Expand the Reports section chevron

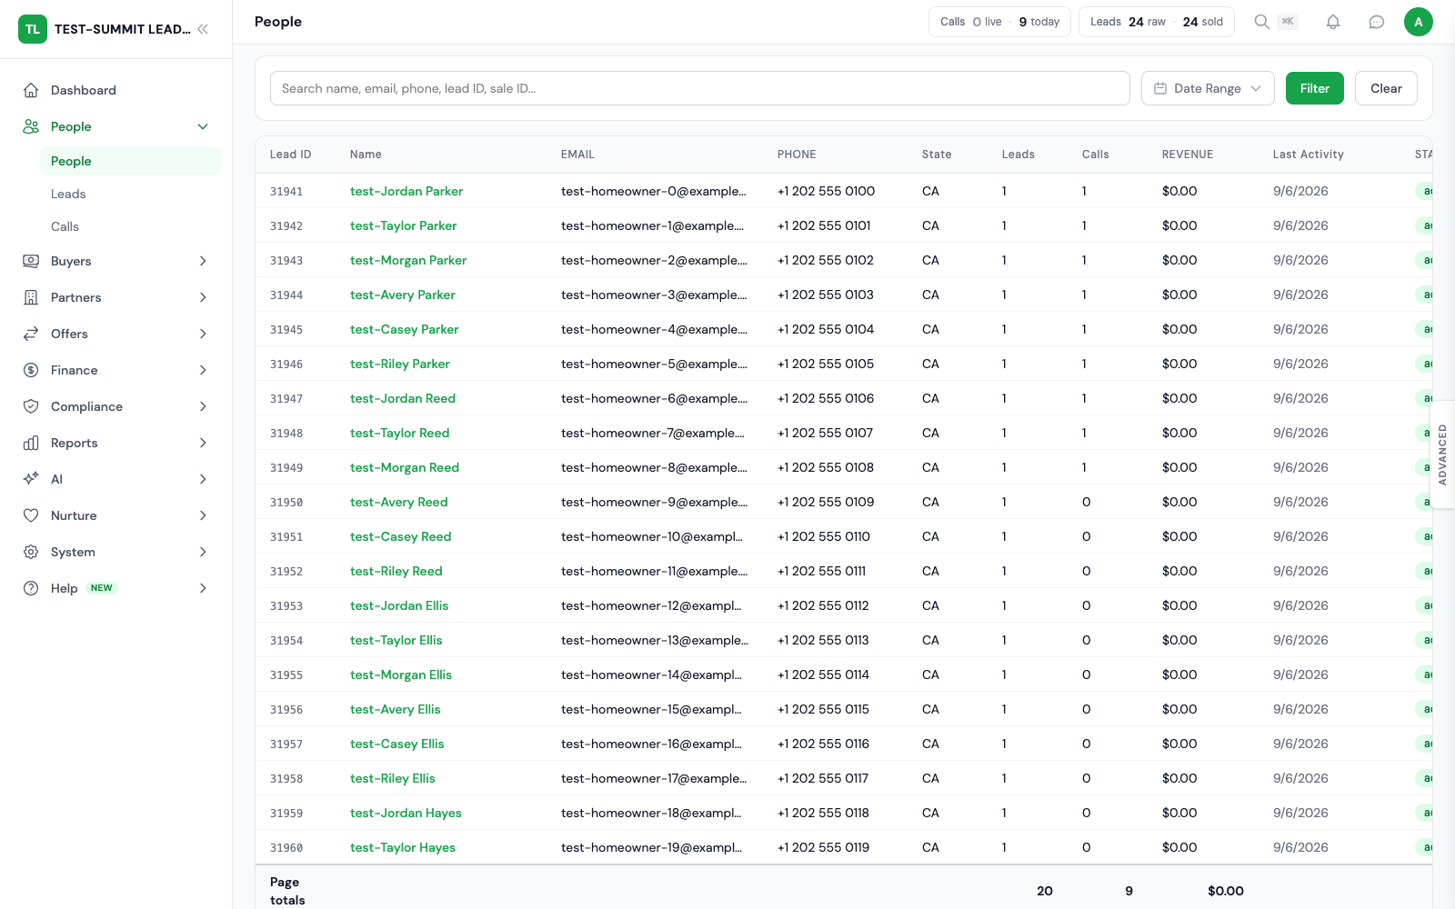[x=203, y=443]
